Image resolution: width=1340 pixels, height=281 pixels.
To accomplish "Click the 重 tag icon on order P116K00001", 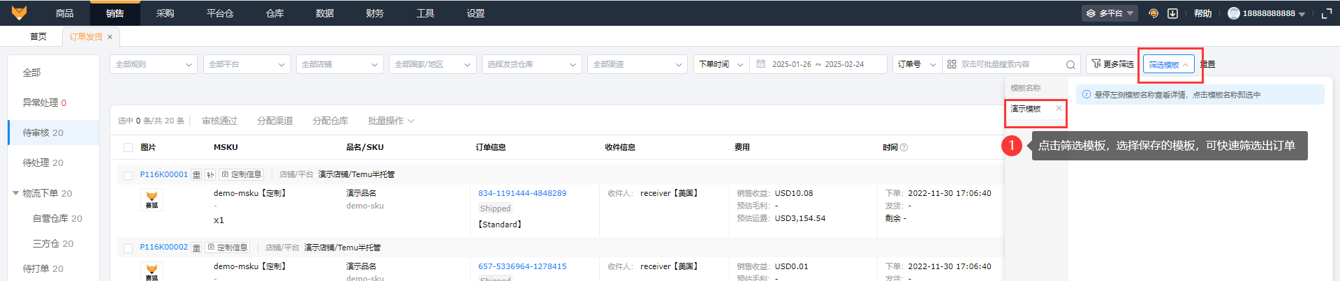I will [196, 174].
